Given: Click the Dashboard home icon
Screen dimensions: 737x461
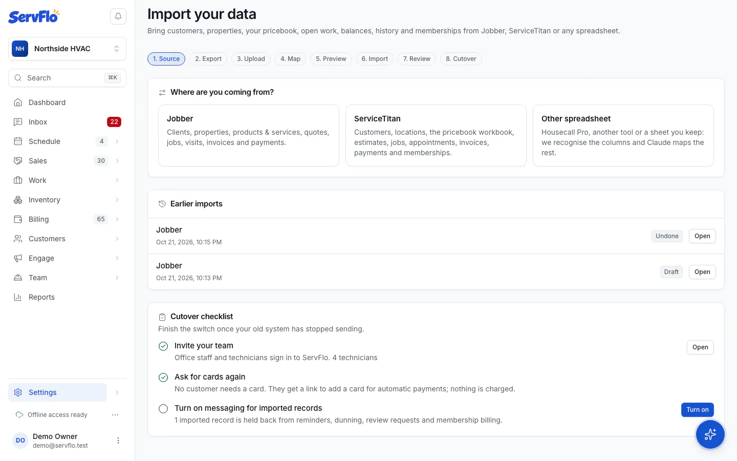Looking at the screenshot, I should click(x=18, y=102).
